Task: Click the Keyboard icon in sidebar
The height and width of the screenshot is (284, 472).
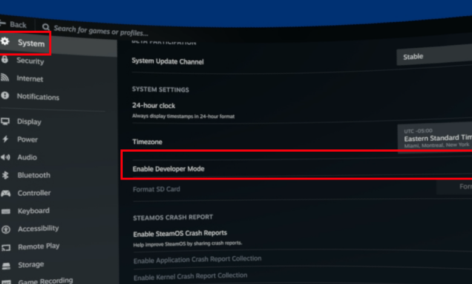Action: (5, 211)
